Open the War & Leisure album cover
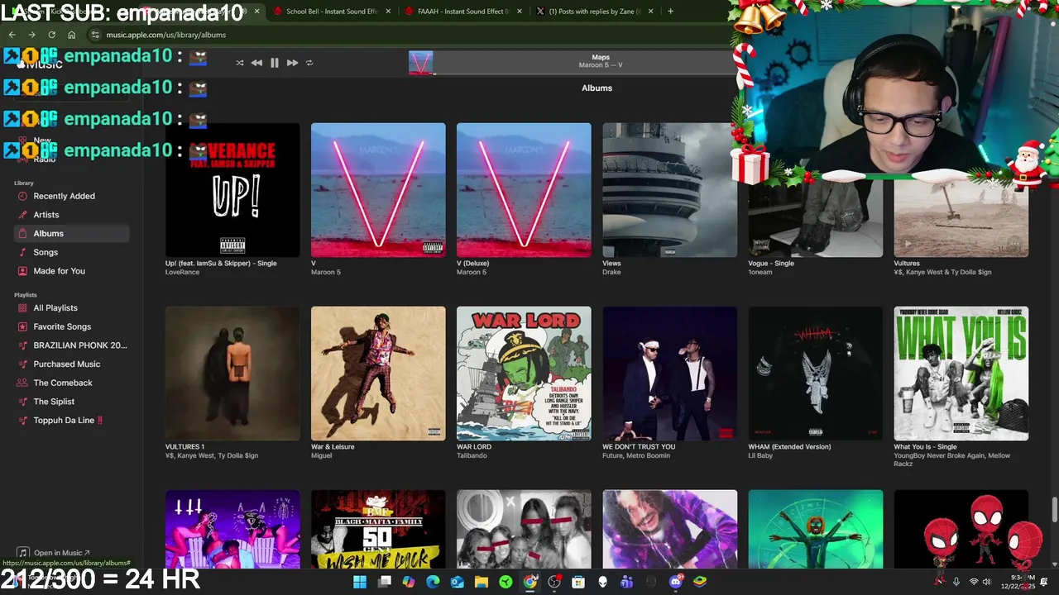This screenshot has height=595, width=1059. [x=378, y=374]
